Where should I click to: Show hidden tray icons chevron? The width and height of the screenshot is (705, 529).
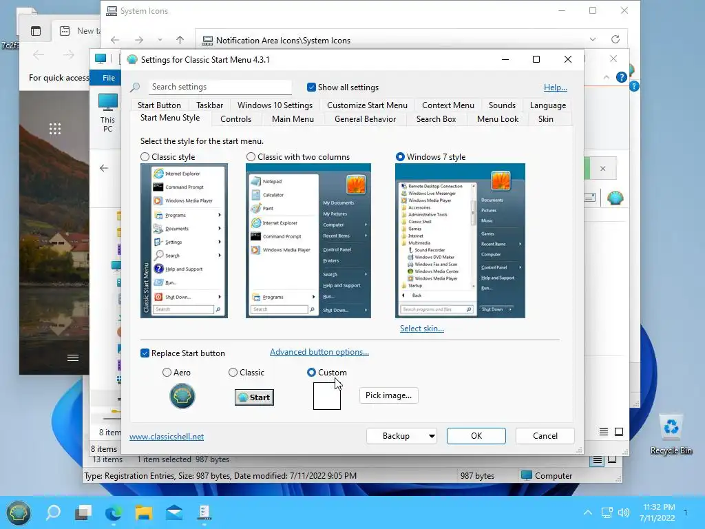[x=587, y=512]
